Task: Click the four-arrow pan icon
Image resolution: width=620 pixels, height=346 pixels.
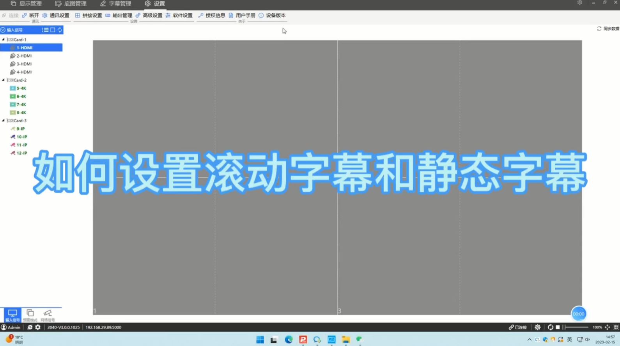Action: pos(607,327)
